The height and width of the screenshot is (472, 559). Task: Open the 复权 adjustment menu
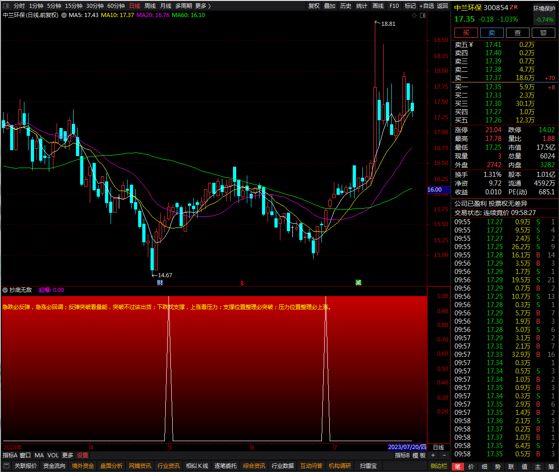tap(314, 6)
